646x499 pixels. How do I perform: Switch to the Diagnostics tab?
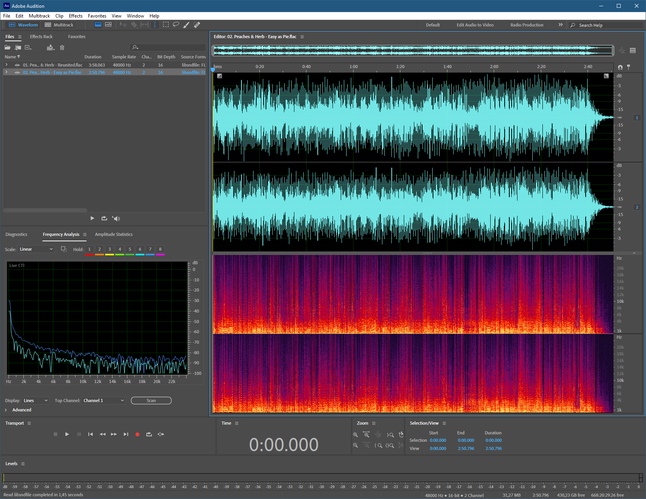(16, 234)
